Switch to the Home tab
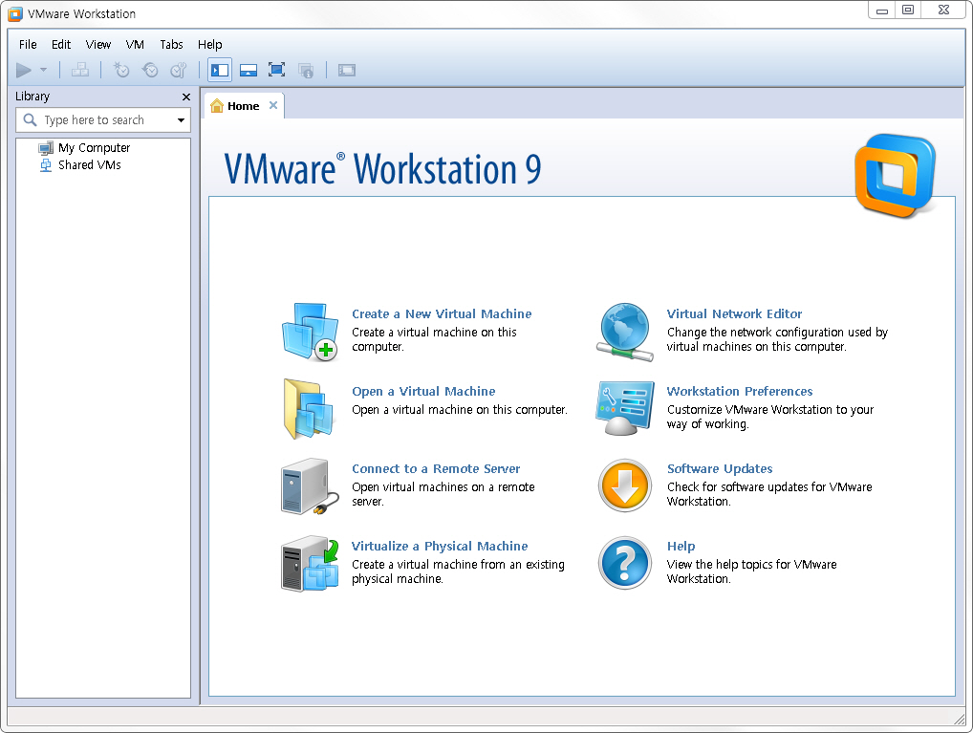Image resolution: width=973 pixels, height=733 pixels. click(x=243, y=106)
